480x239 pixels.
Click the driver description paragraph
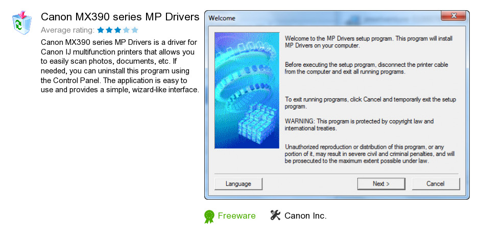(x=120, y=66)
